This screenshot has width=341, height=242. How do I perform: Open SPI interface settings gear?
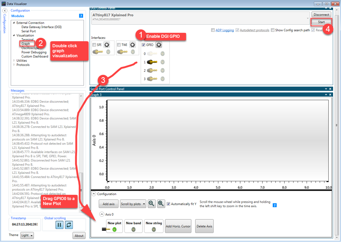107,45
